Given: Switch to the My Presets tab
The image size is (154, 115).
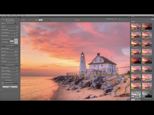Looking at the screenshot, I should tap(137, 100).
